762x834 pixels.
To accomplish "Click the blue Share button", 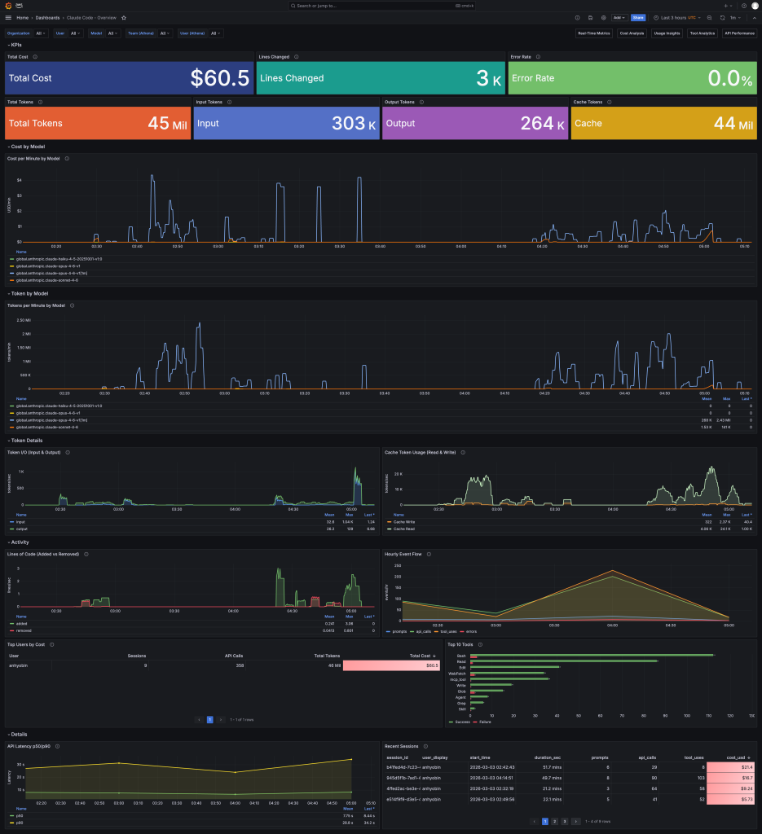I will point(637,17).
